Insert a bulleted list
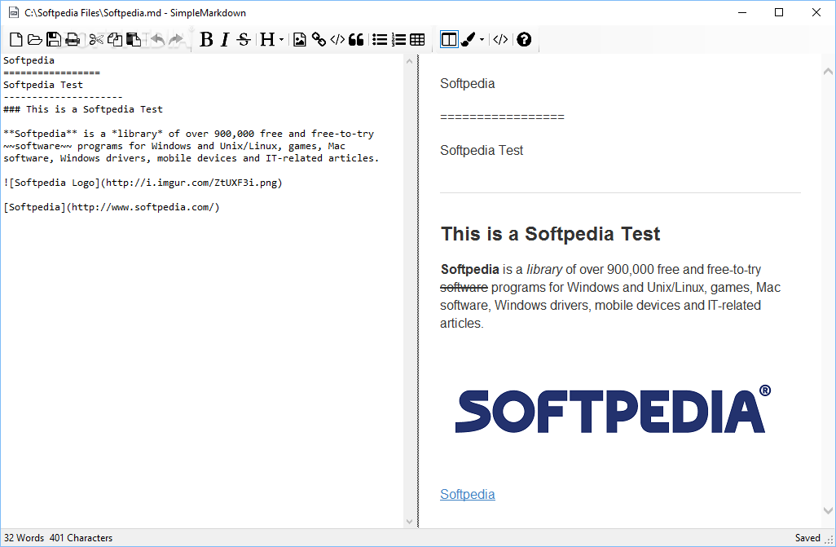 (380, 39)
